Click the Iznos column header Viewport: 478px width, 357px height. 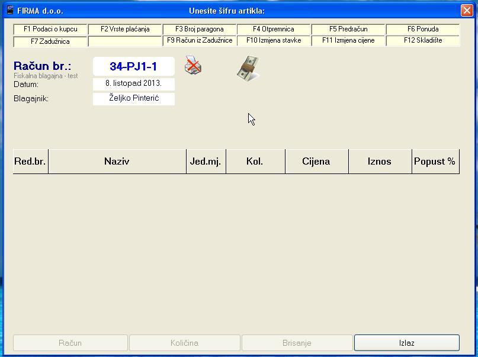(380, 162)
